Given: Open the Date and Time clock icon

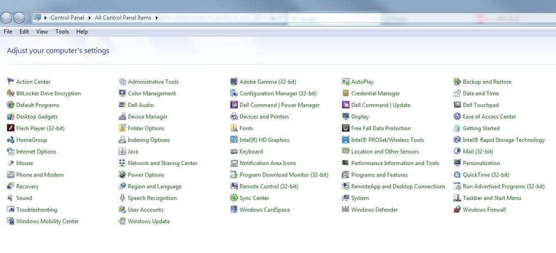Looking at the screenshot, I should click(457, 93).
